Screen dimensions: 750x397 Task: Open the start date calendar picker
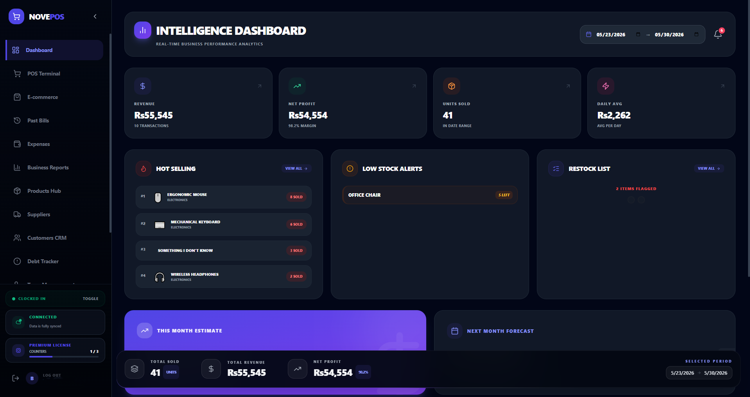(638, 34)
